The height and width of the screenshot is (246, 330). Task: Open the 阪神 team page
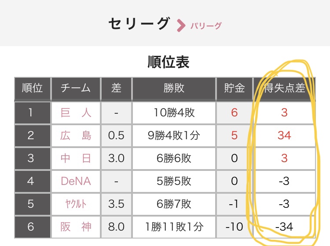coord(76,227)
